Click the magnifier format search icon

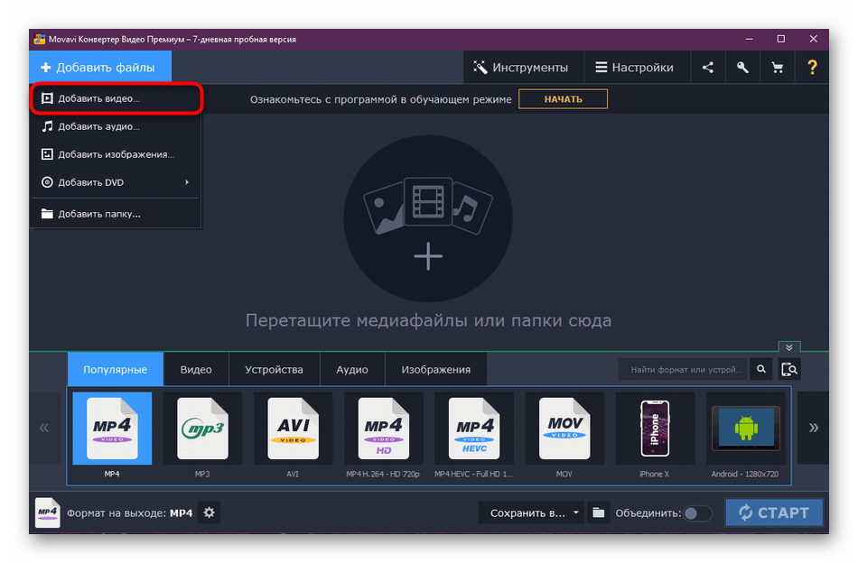[761, 369]
